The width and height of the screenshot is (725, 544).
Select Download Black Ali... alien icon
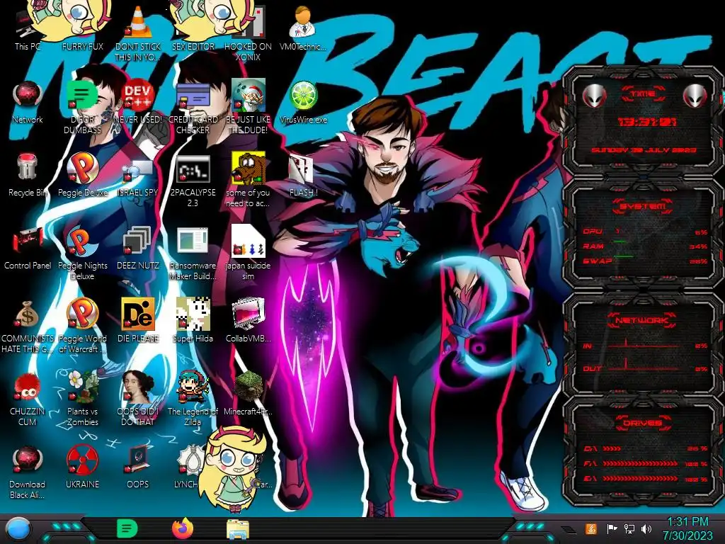pyautogui.click(x=28, y=472)
